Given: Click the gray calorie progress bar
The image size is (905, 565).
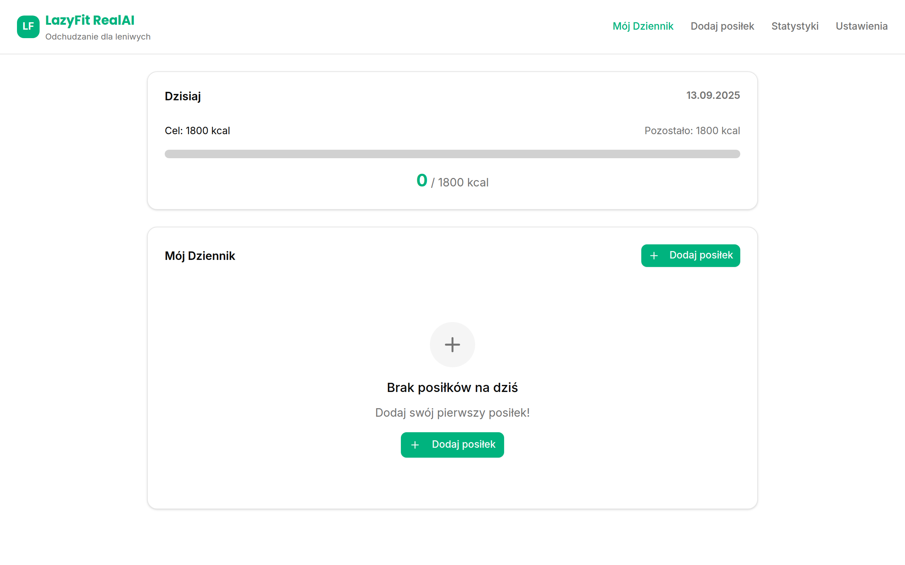Looking at the screenshot, I should point(452,154).
